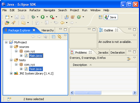Click New Java Class icon
140x103 pixels.
[x=79, y=17]
